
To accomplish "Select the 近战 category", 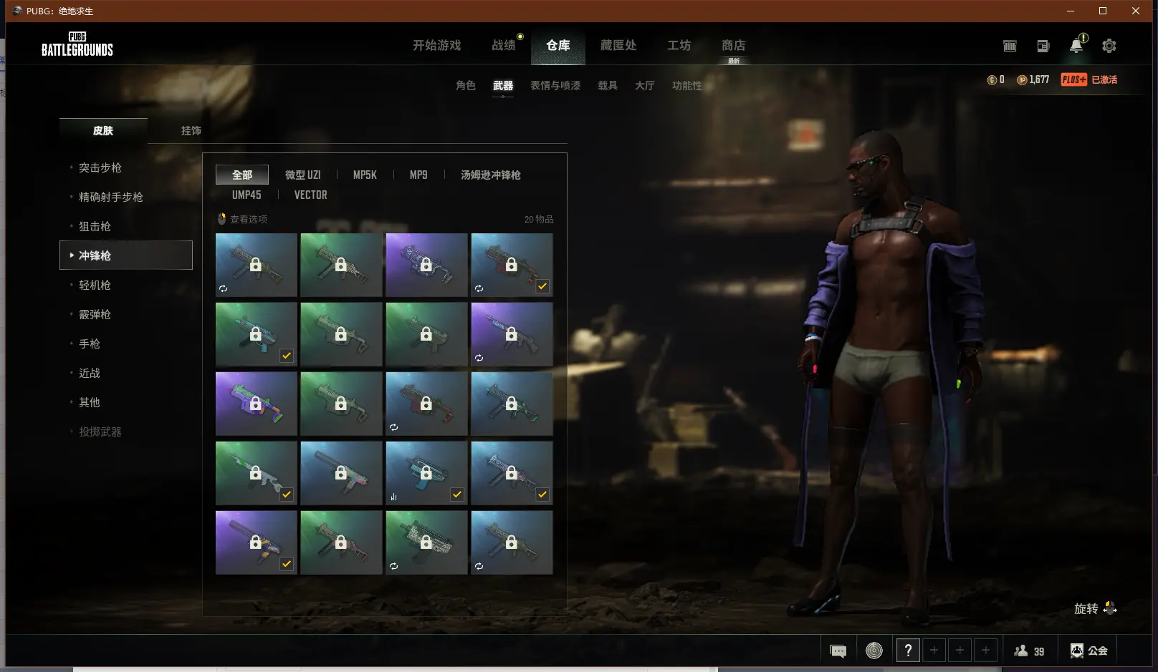I will (x=90, y=373).
